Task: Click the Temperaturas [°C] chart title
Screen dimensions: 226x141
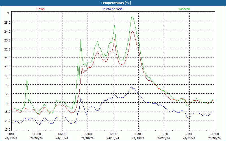Action: pyautogui.click(x=116, y=3)
